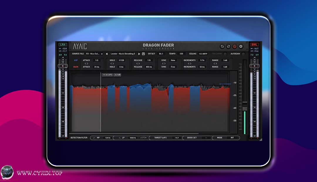The width and height of the screenshot is (317, 182).
Task: Click the LP frequency 5000 Hz value
Action: click(x=133, y=138)
